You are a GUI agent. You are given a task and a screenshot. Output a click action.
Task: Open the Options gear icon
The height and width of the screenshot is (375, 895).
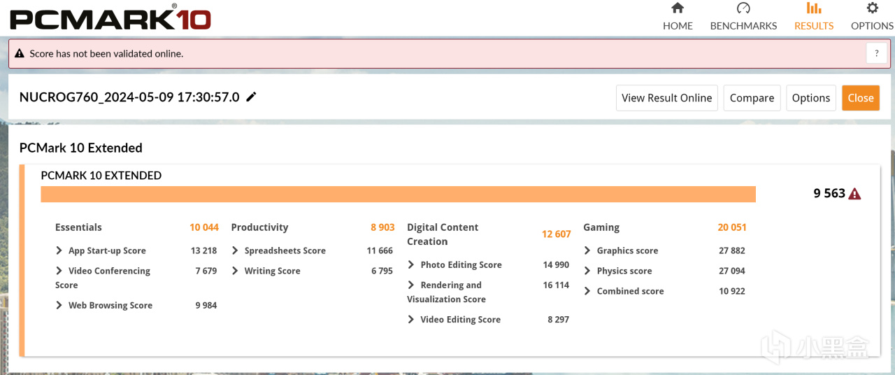(x=872, y=8)
